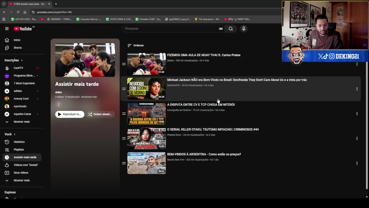Open the Ordenar sort menu
The image size is (369, 208).
(135, 45)
